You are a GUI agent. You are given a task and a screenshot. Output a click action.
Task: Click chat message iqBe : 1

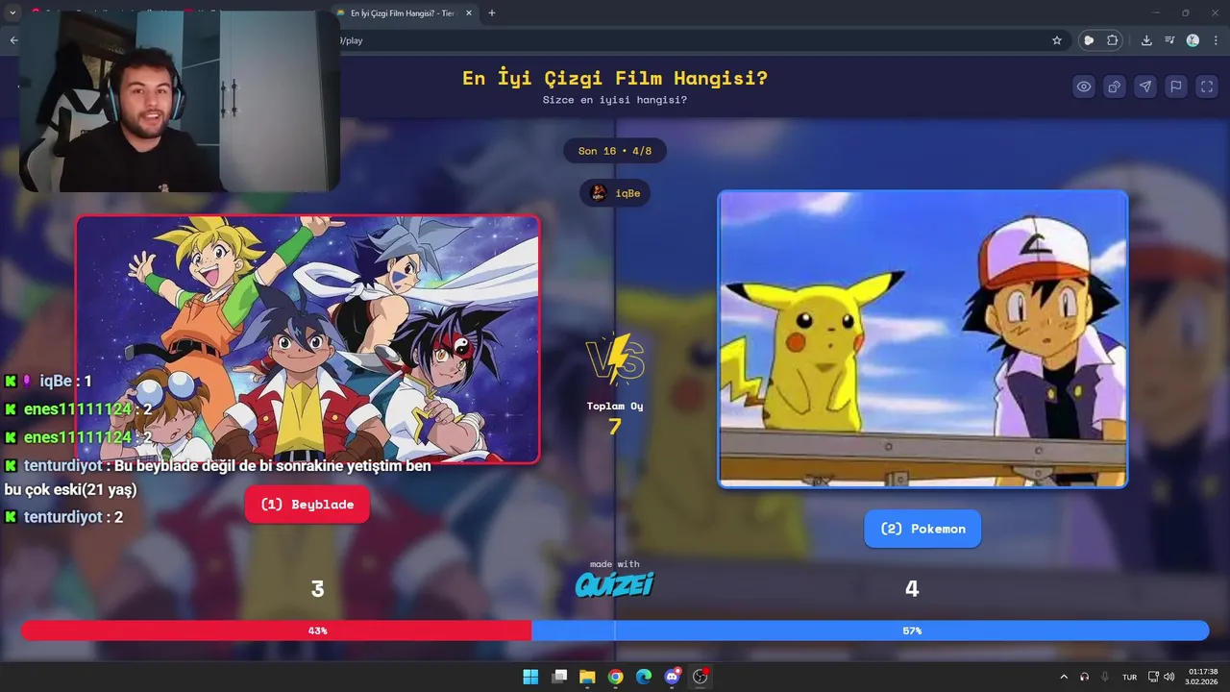click(48, 382)
